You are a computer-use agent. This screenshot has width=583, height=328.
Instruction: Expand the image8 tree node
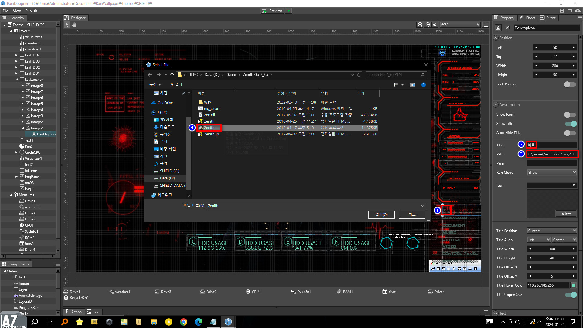tap(22, 85)
